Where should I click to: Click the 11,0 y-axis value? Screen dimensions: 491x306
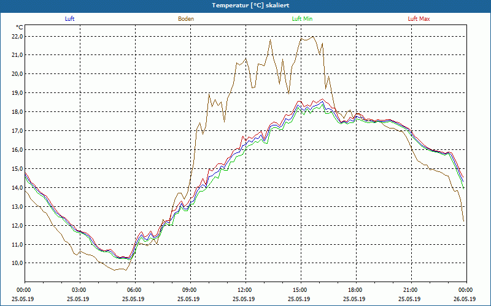pos(18,244)
